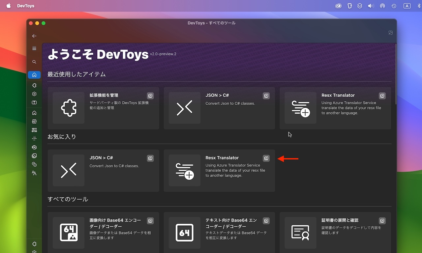Open puzzle icon below highlighted home
The image size is (422, 253).
click(34, 85)
